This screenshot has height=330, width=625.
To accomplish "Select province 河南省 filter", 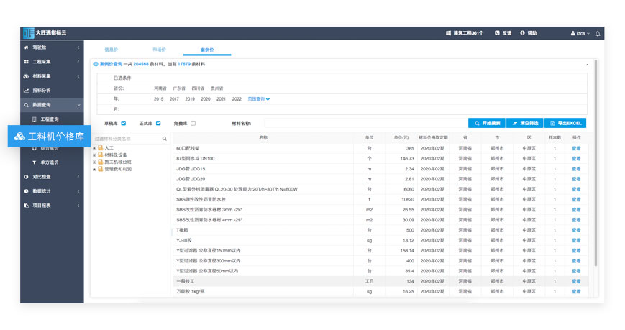I will click(x=160, y=88).
